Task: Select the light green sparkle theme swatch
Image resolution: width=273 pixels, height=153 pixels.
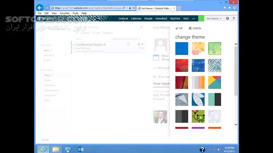Action: (215, 48)
